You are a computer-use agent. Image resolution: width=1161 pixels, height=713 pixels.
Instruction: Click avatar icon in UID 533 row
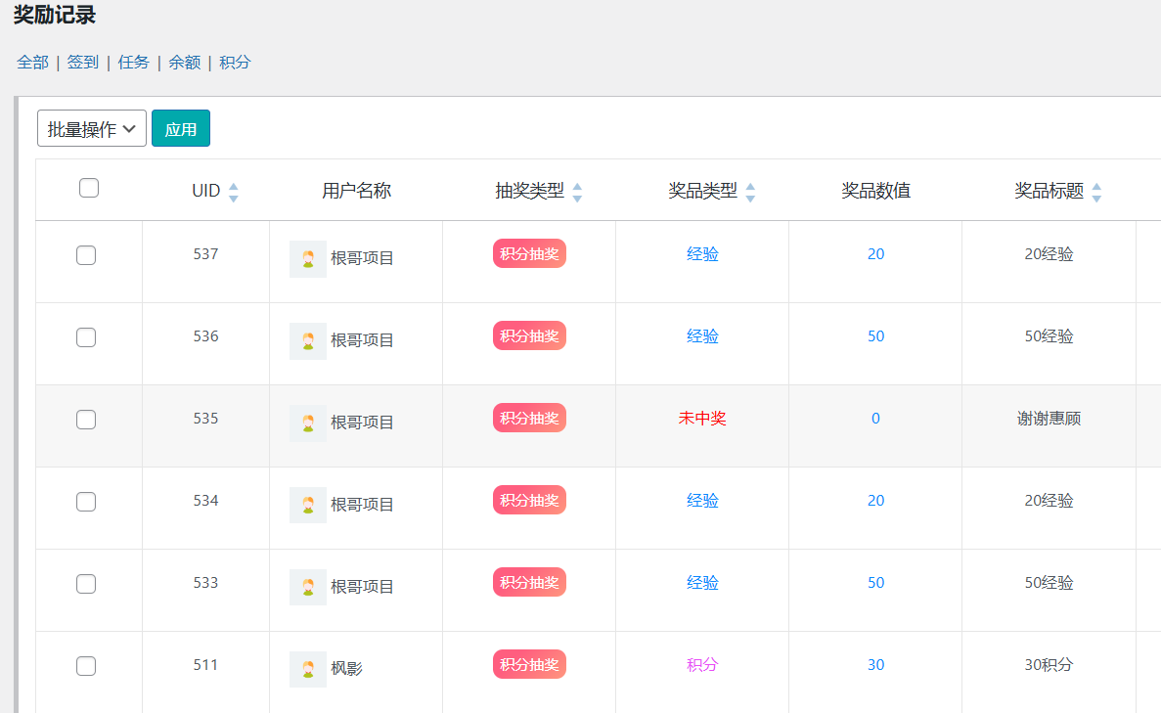pyautogui.click(x=308, y=587)
